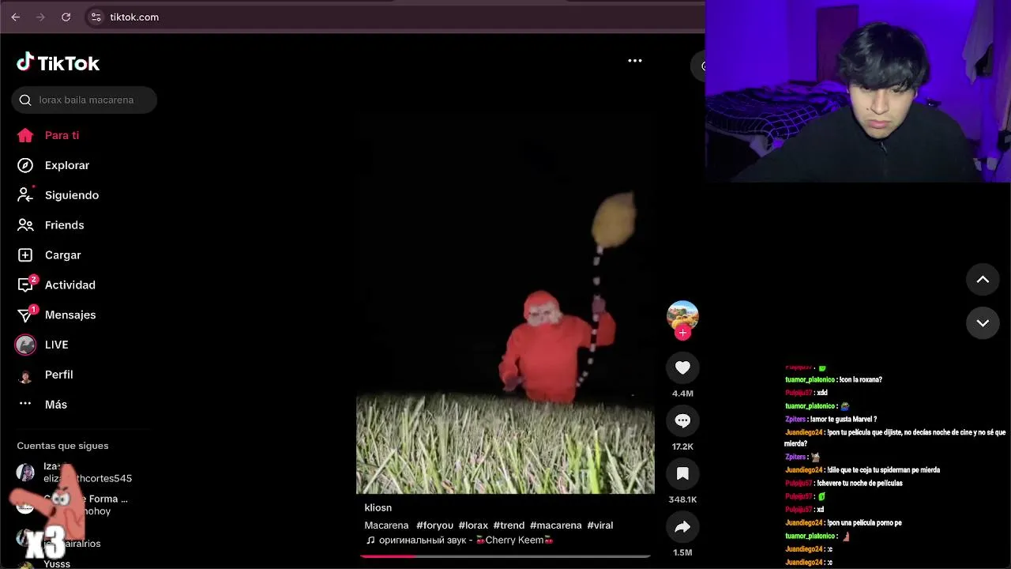Screen dimensions: 1011x569
Task: Share the video with the arrow icon
Action: click(x=682, y=526)
